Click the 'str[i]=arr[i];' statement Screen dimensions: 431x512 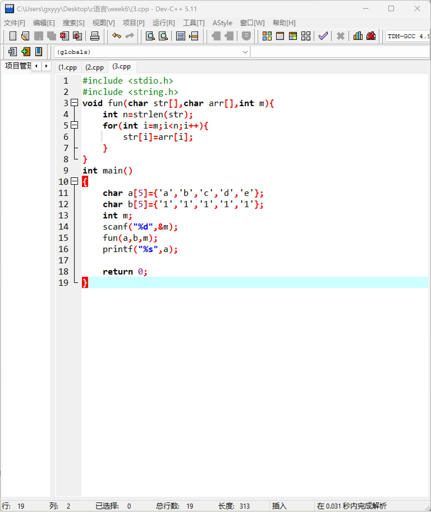click(x=158, y=137)
